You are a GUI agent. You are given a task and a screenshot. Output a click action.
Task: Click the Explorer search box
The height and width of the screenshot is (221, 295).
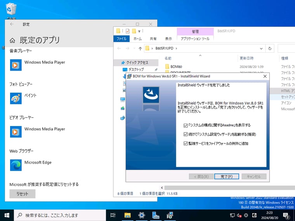point(286,48)
